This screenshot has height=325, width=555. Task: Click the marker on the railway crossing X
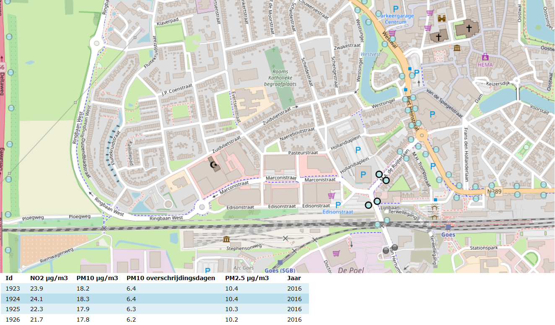(378, 225)
